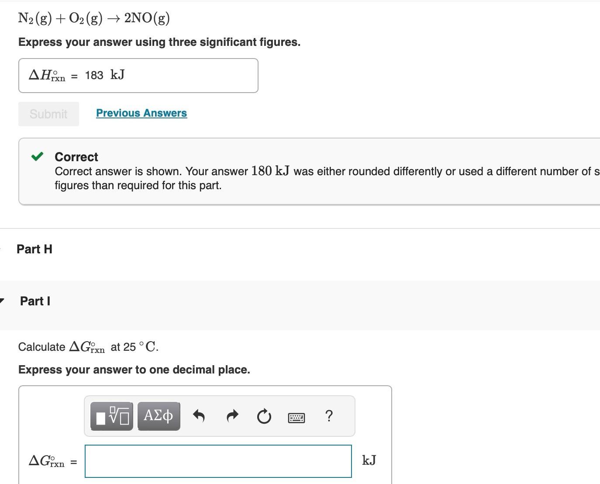The height and width of the screenshot is (484, 600).
Task: Open the ΑΣφ Greek symbols palette
Action: point(158,416)
